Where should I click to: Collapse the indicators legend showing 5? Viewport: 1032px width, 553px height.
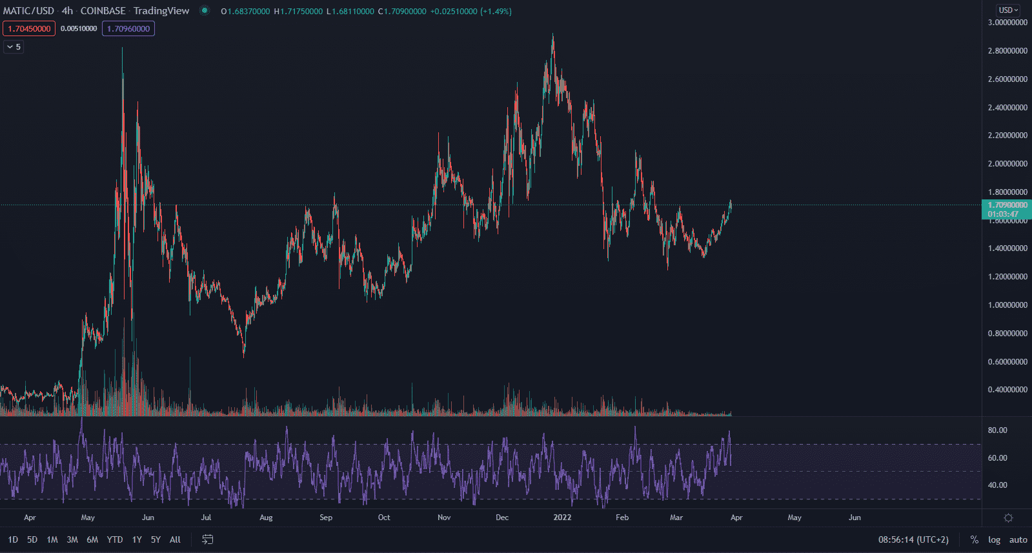click(x=14, y=46)
